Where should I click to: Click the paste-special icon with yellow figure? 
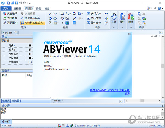(144, 23)
